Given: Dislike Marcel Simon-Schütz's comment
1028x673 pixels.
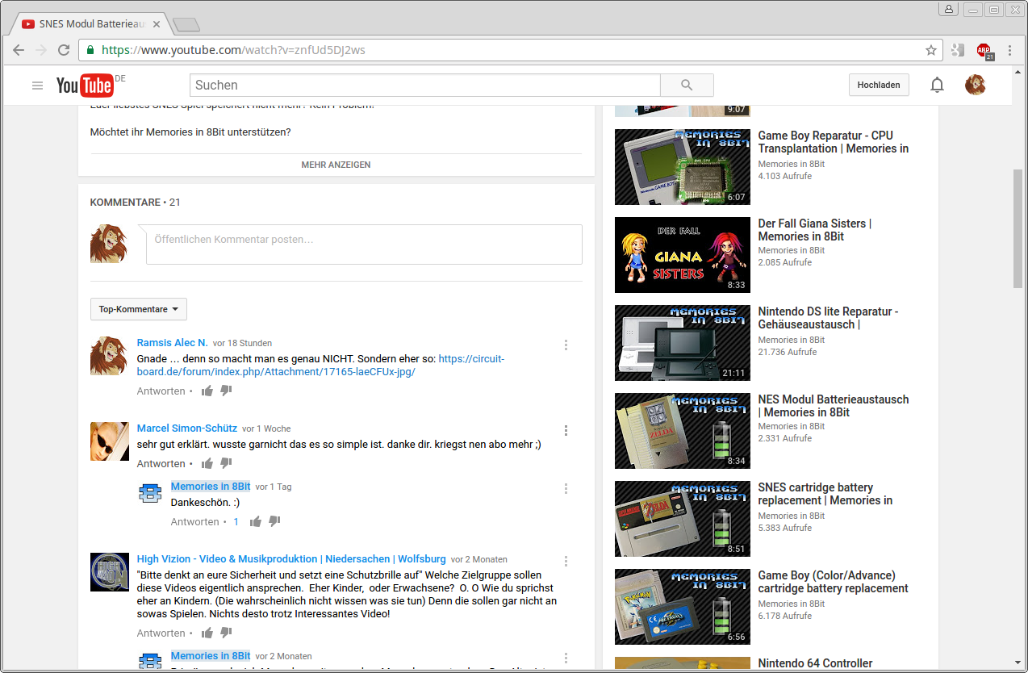Looking at the screenshot, I should click(226, 463).
